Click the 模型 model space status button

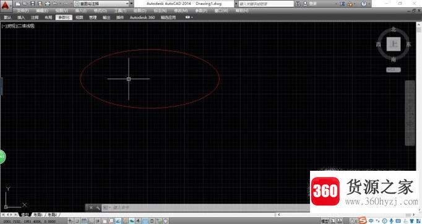click(325, 221)
